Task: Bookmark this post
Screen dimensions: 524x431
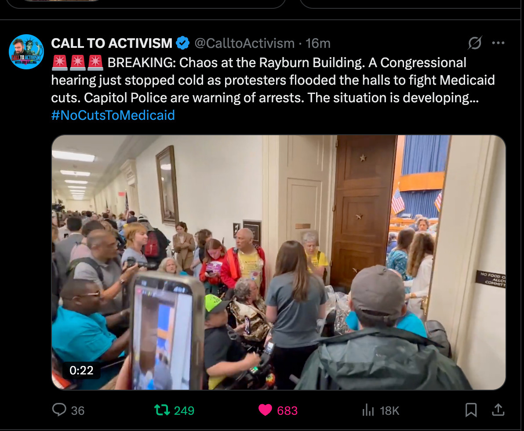Action: pyautogui.click(x=471, y=410)
